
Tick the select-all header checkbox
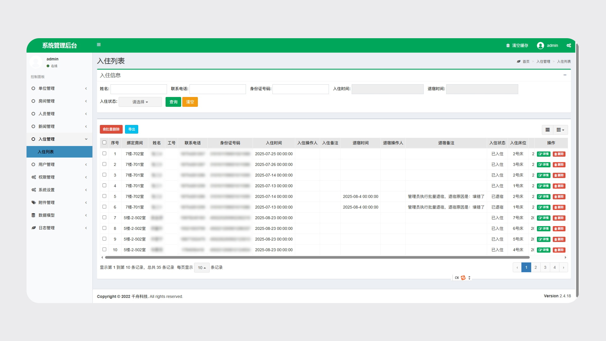click(x=104, y=143)
